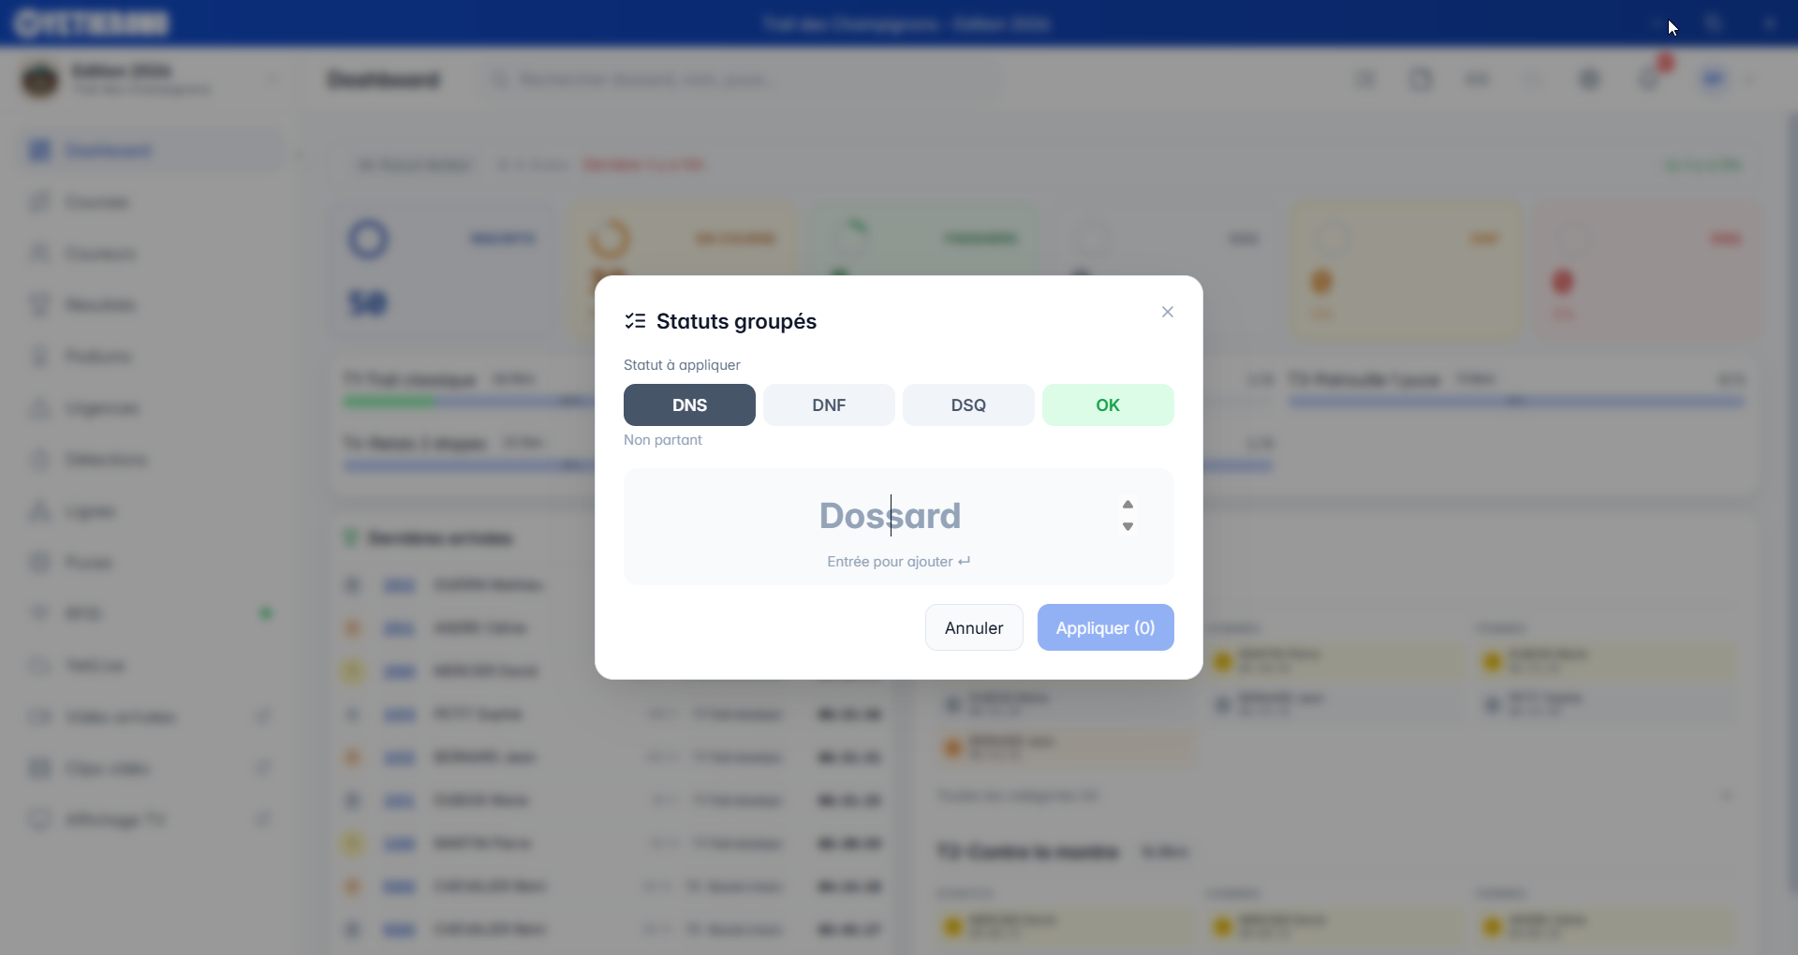This screenshot has width=1798, height=955.
Task: Open Dashboard in the left sidebar
Action: pyautogui.click(x=108, y=151)
